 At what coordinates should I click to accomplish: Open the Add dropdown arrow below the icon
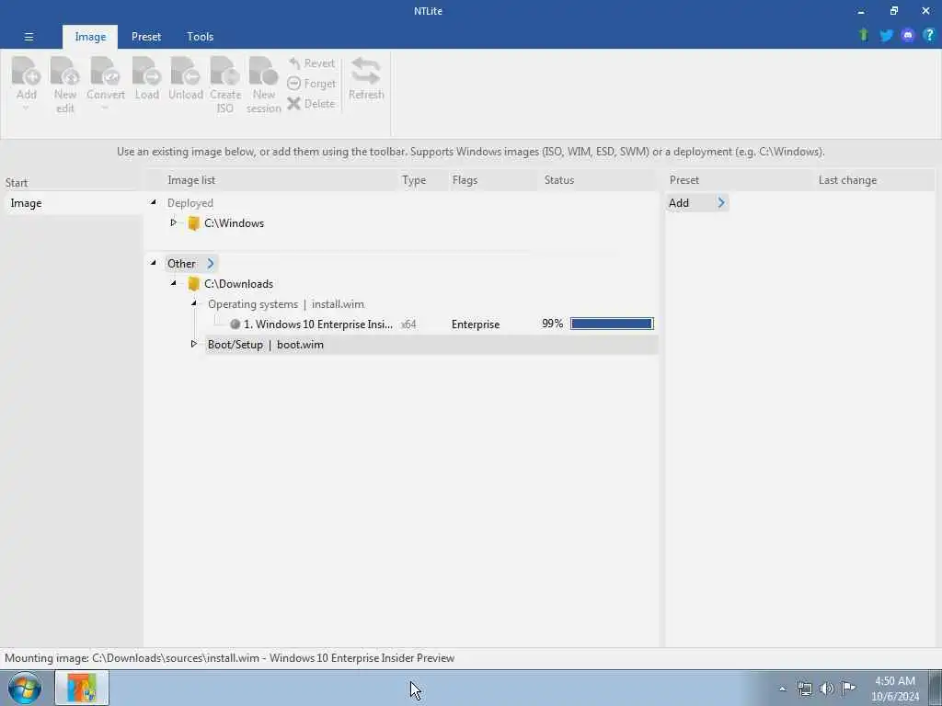click(26, 108)
